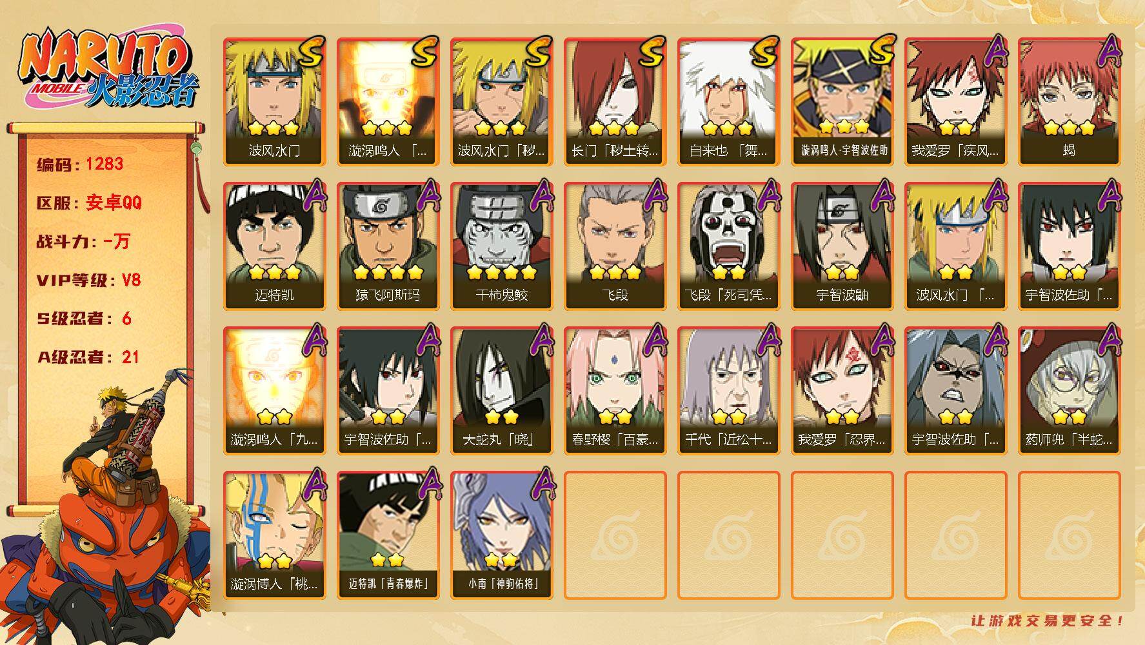Open the 大蛇丸「晓」 card
This screenshot has width=1145, height=645.
click(x=501, y=391)
